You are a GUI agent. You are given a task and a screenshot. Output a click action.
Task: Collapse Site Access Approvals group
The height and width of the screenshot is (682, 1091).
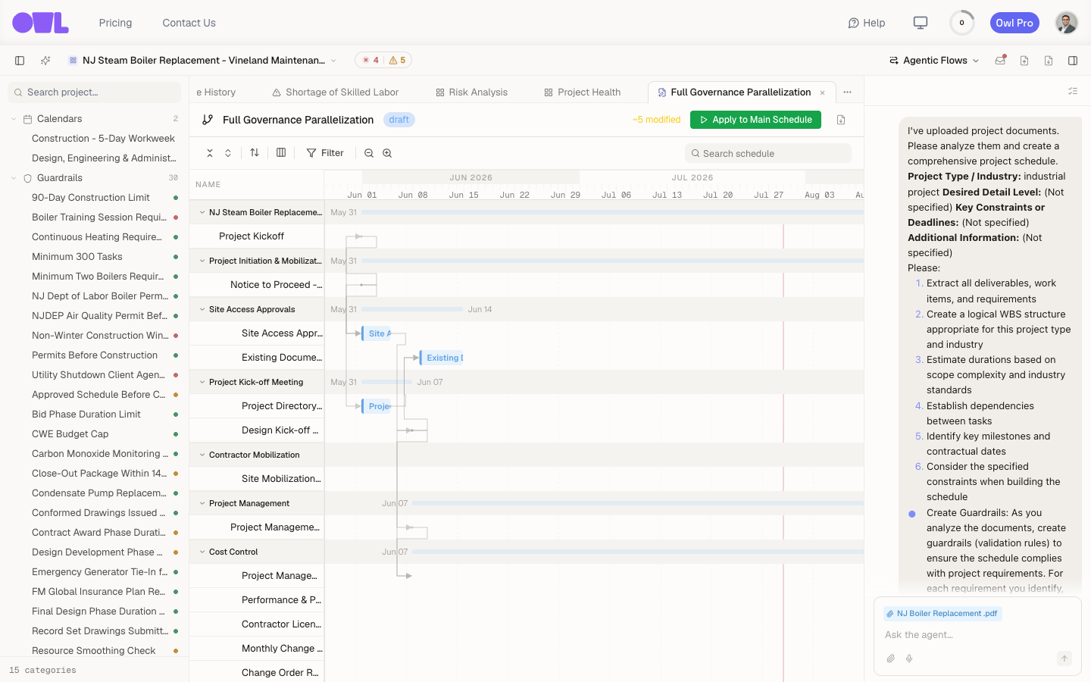(x=202, y=309)
